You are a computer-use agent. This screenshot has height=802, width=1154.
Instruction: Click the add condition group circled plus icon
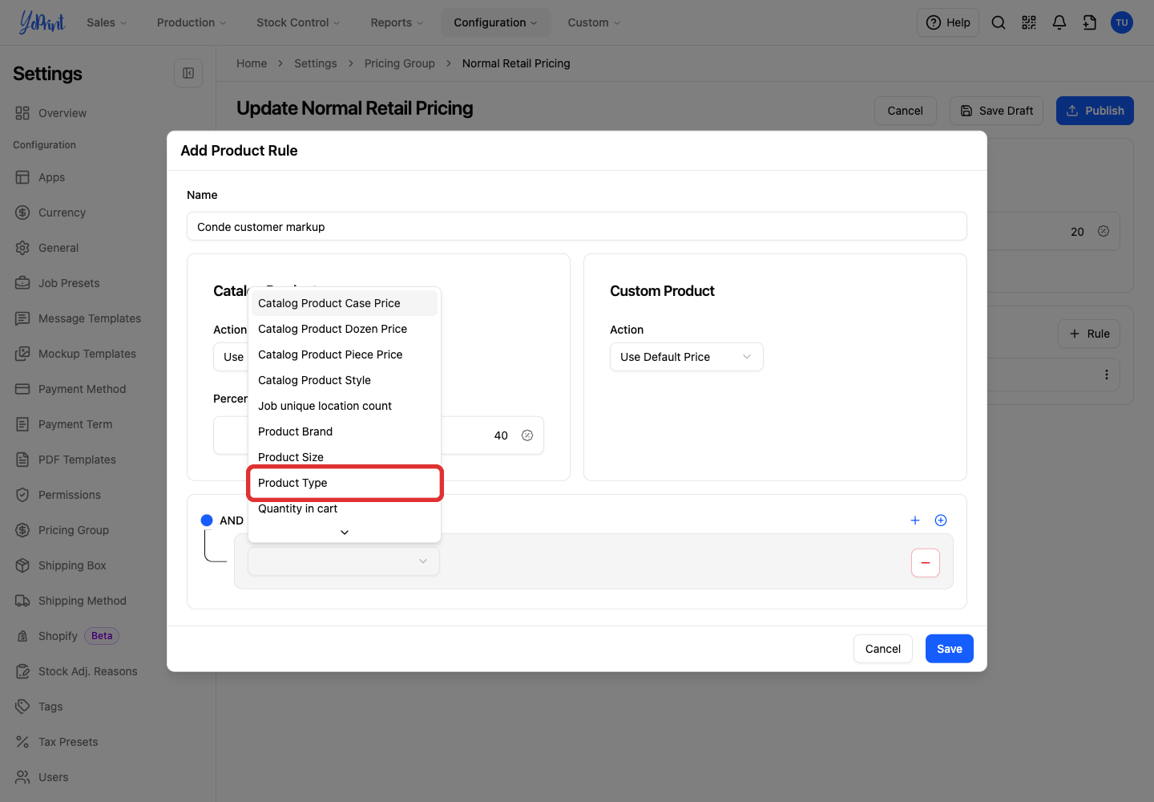tap(941, 520)
